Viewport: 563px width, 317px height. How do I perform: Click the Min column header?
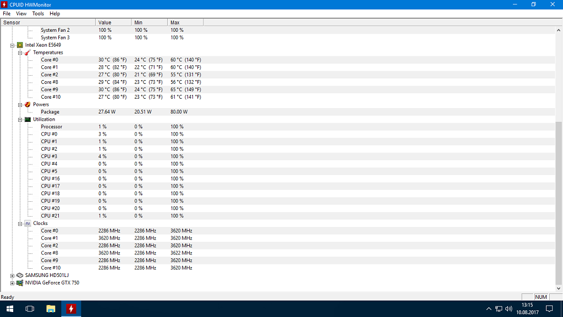(150, 22)
